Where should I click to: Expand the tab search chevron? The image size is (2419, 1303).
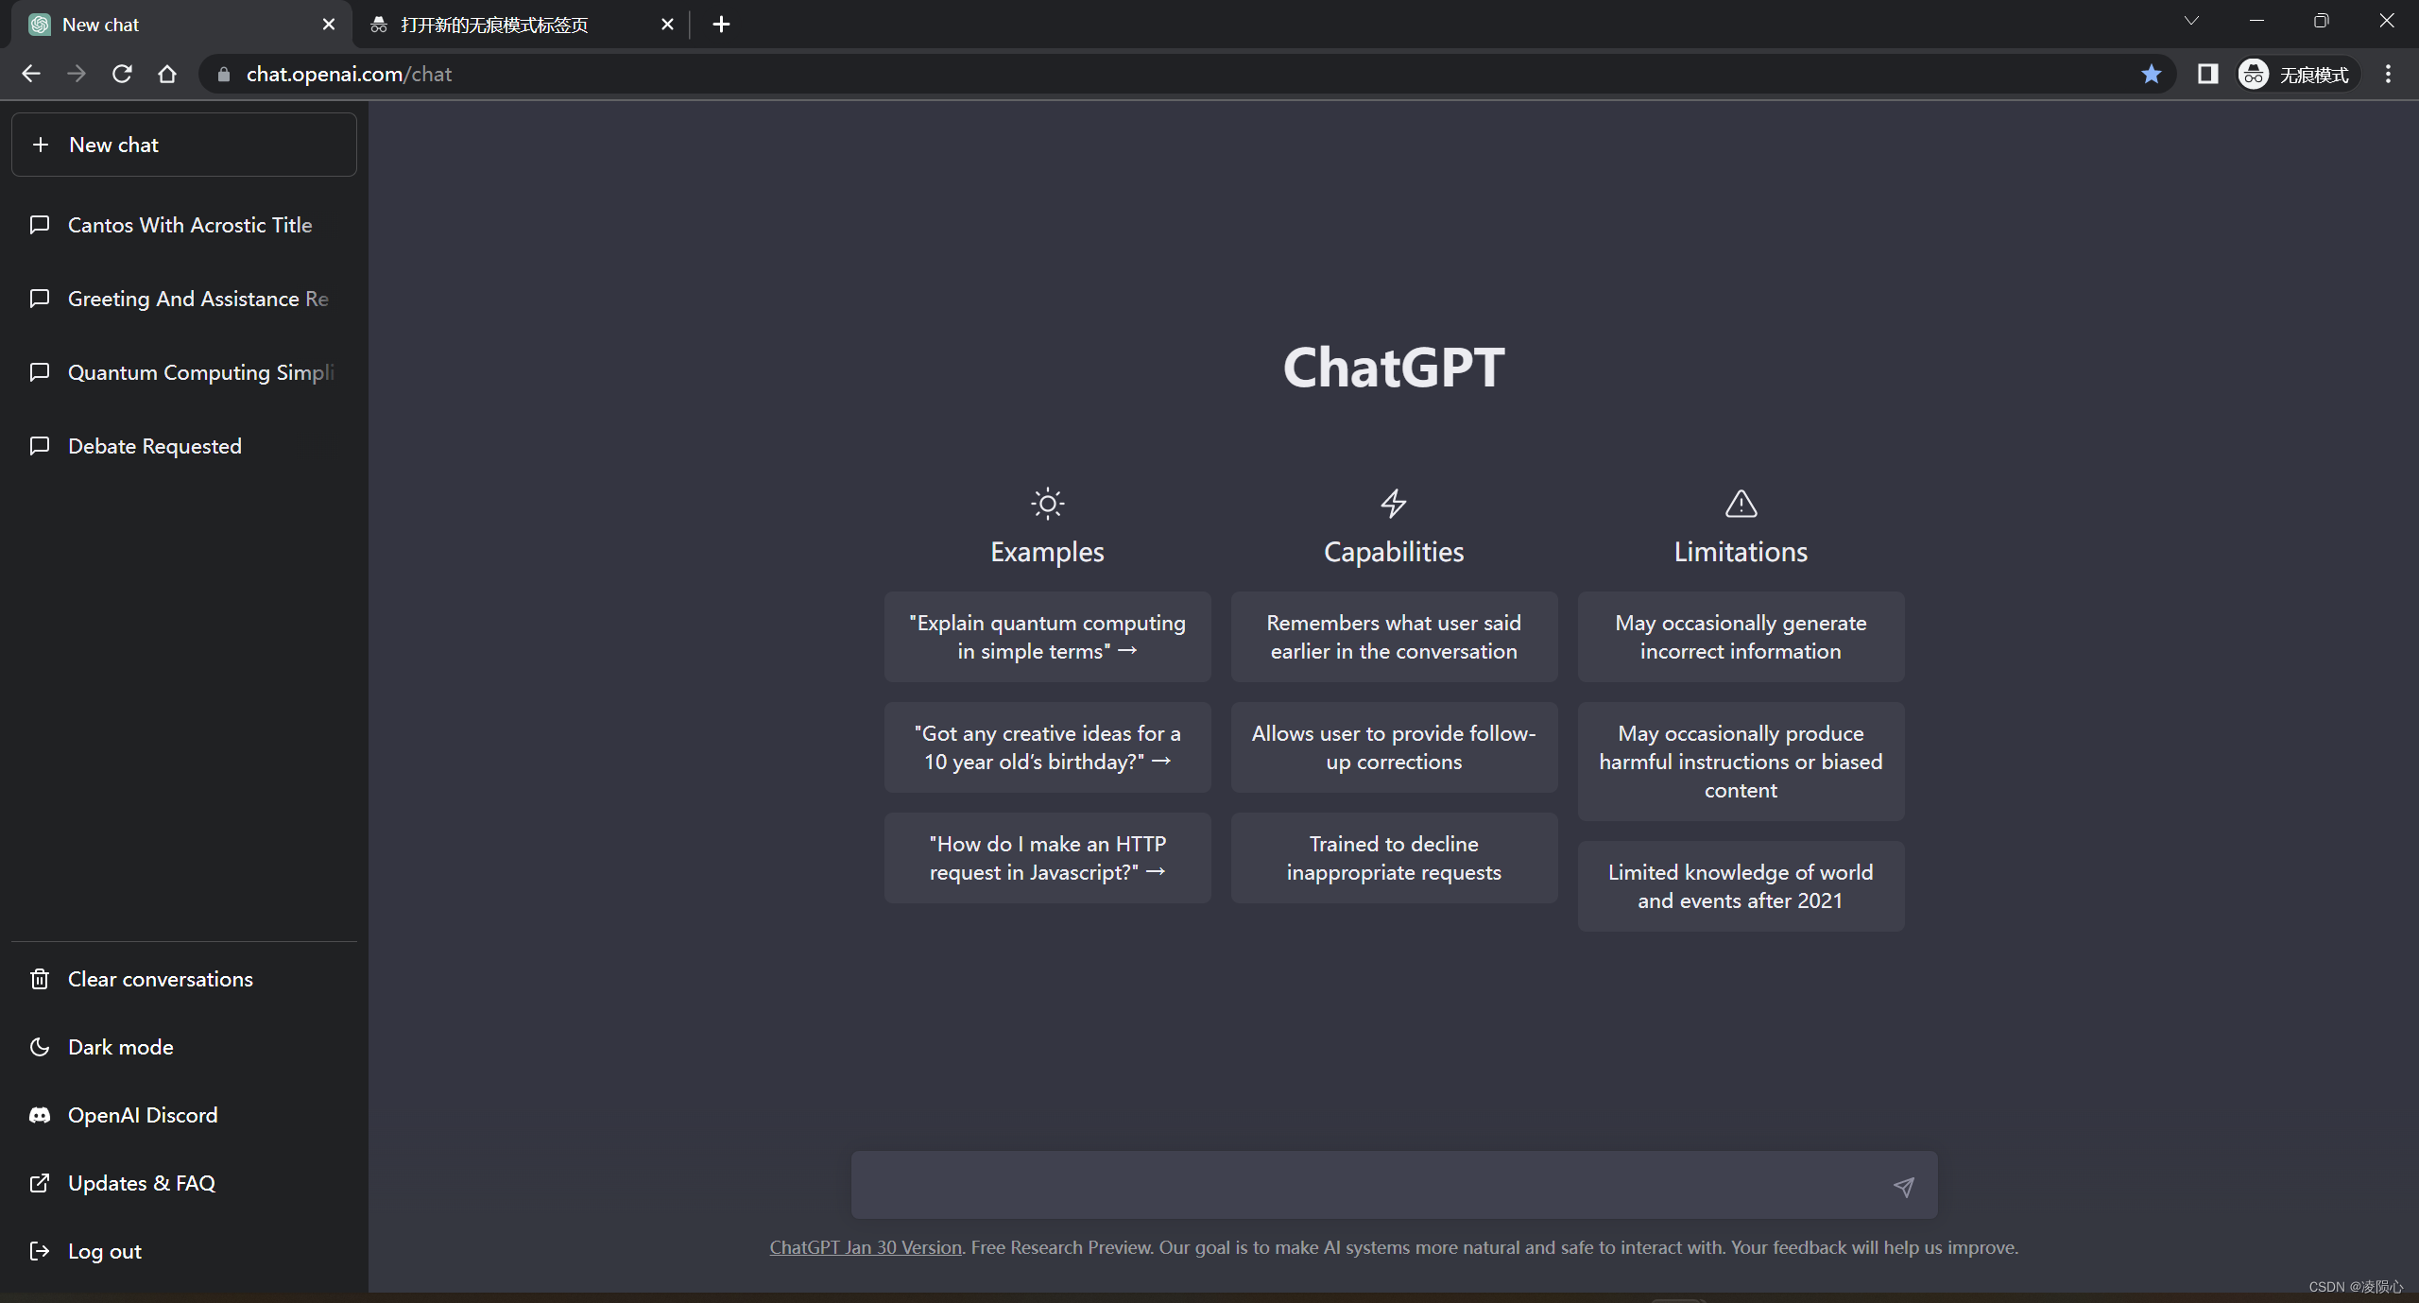(x=2191, y=21)
